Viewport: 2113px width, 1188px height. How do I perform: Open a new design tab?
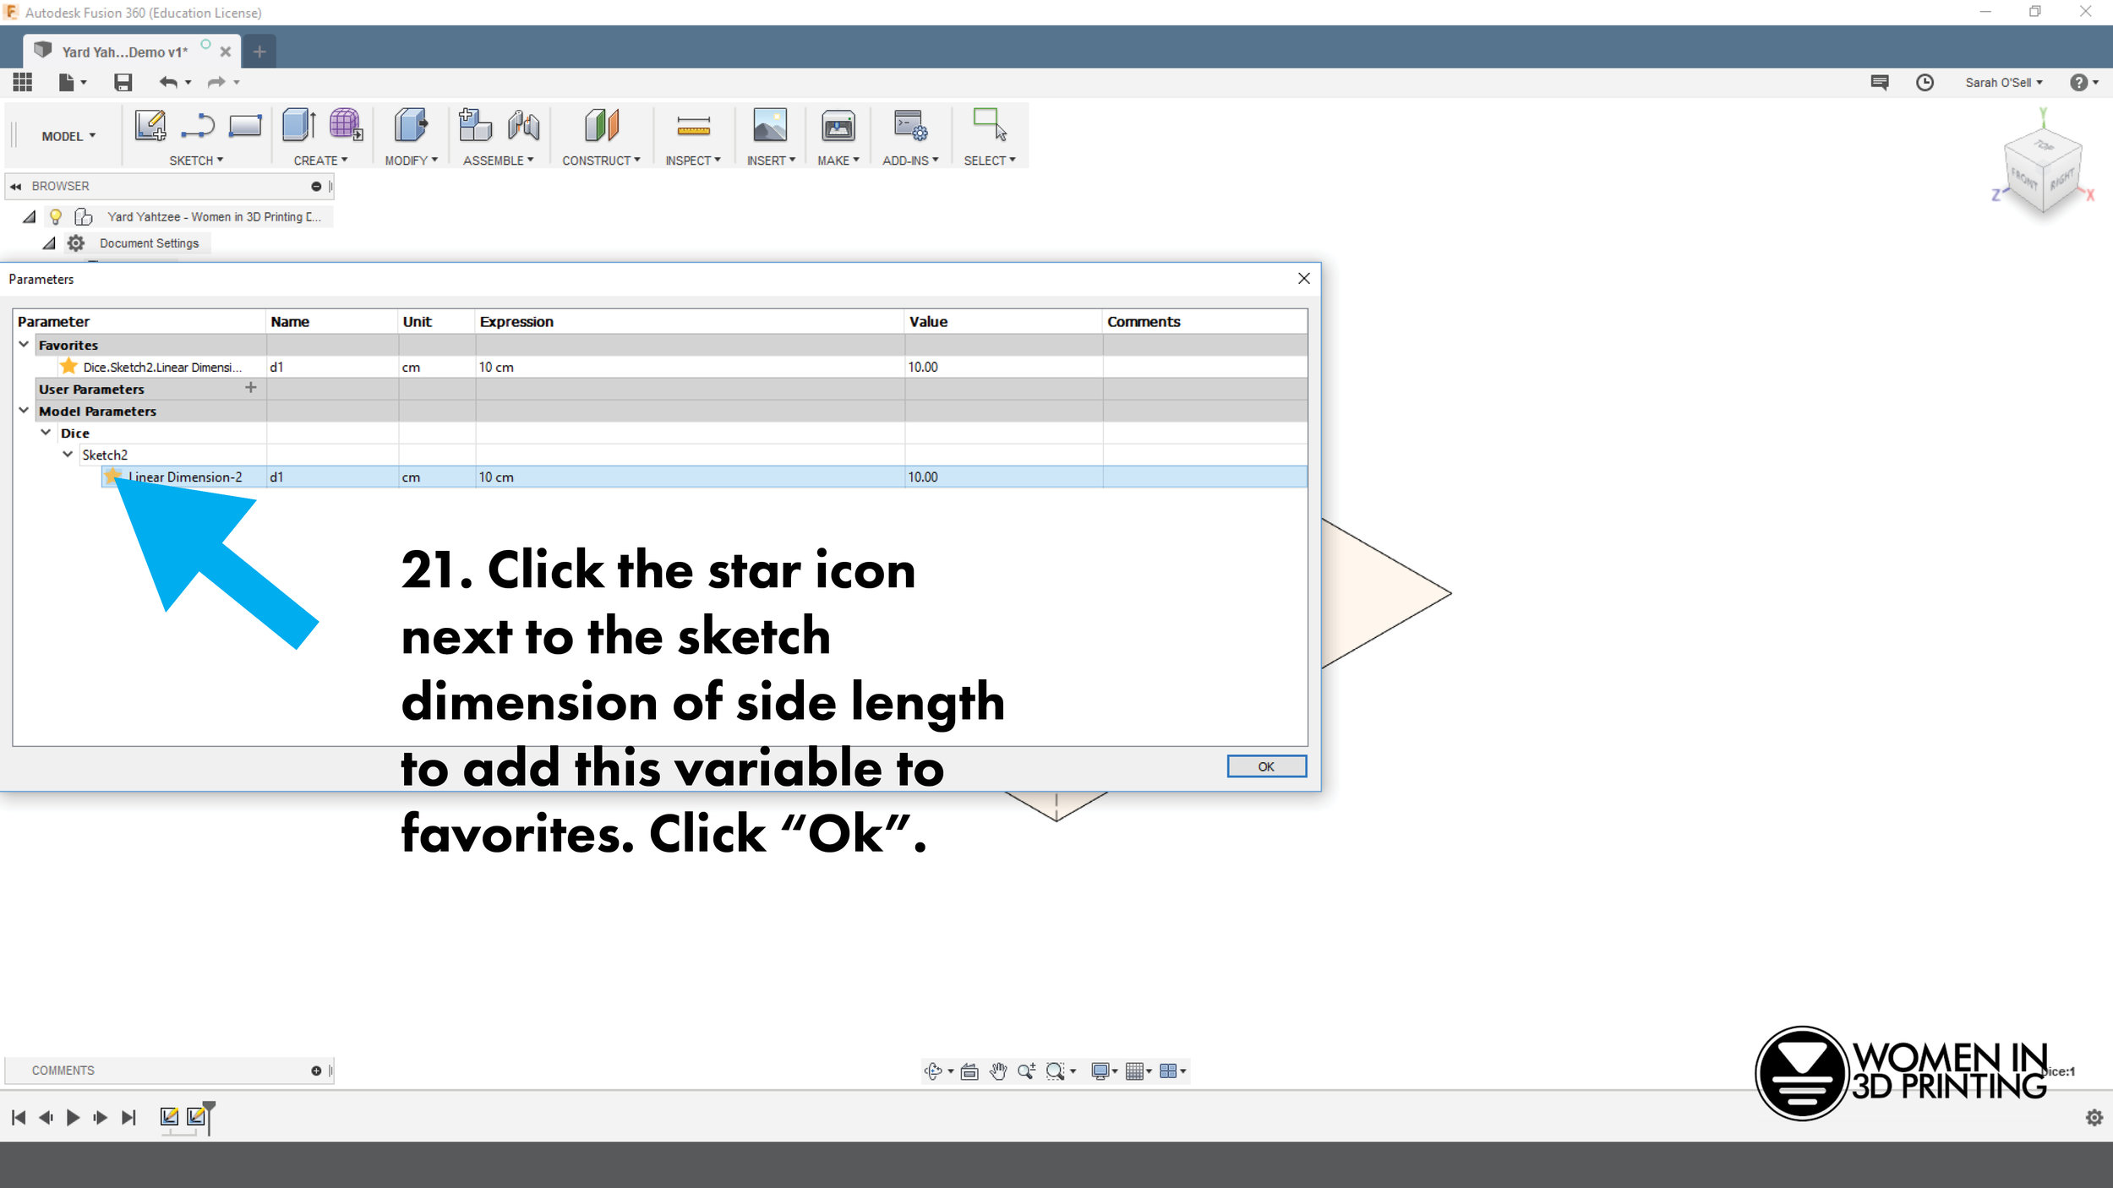[259, 52]
